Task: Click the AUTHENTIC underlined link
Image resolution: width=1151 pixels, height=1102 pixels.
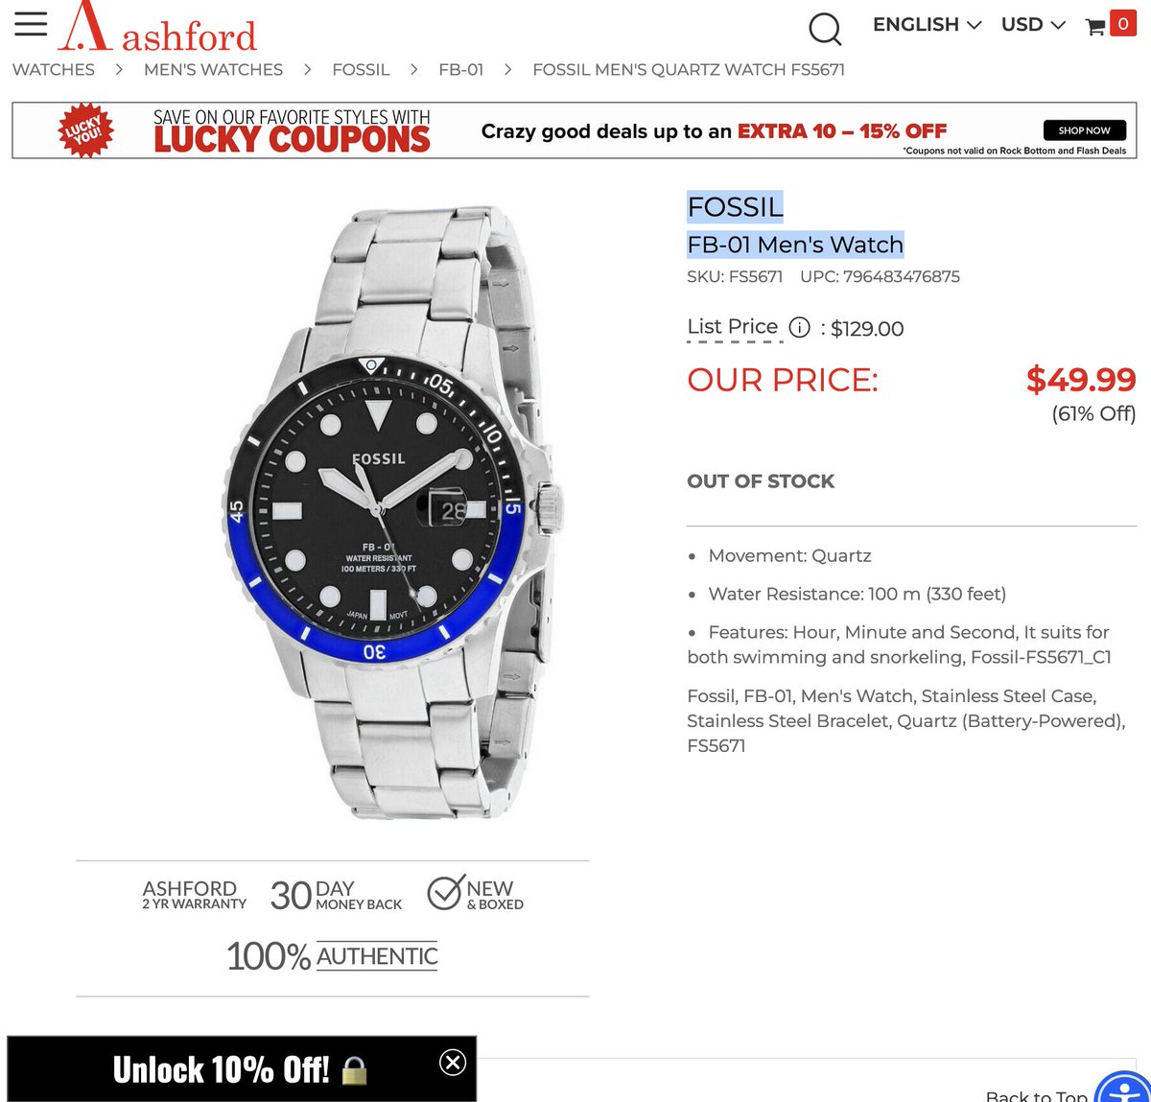Action: [x=377, y=956]
